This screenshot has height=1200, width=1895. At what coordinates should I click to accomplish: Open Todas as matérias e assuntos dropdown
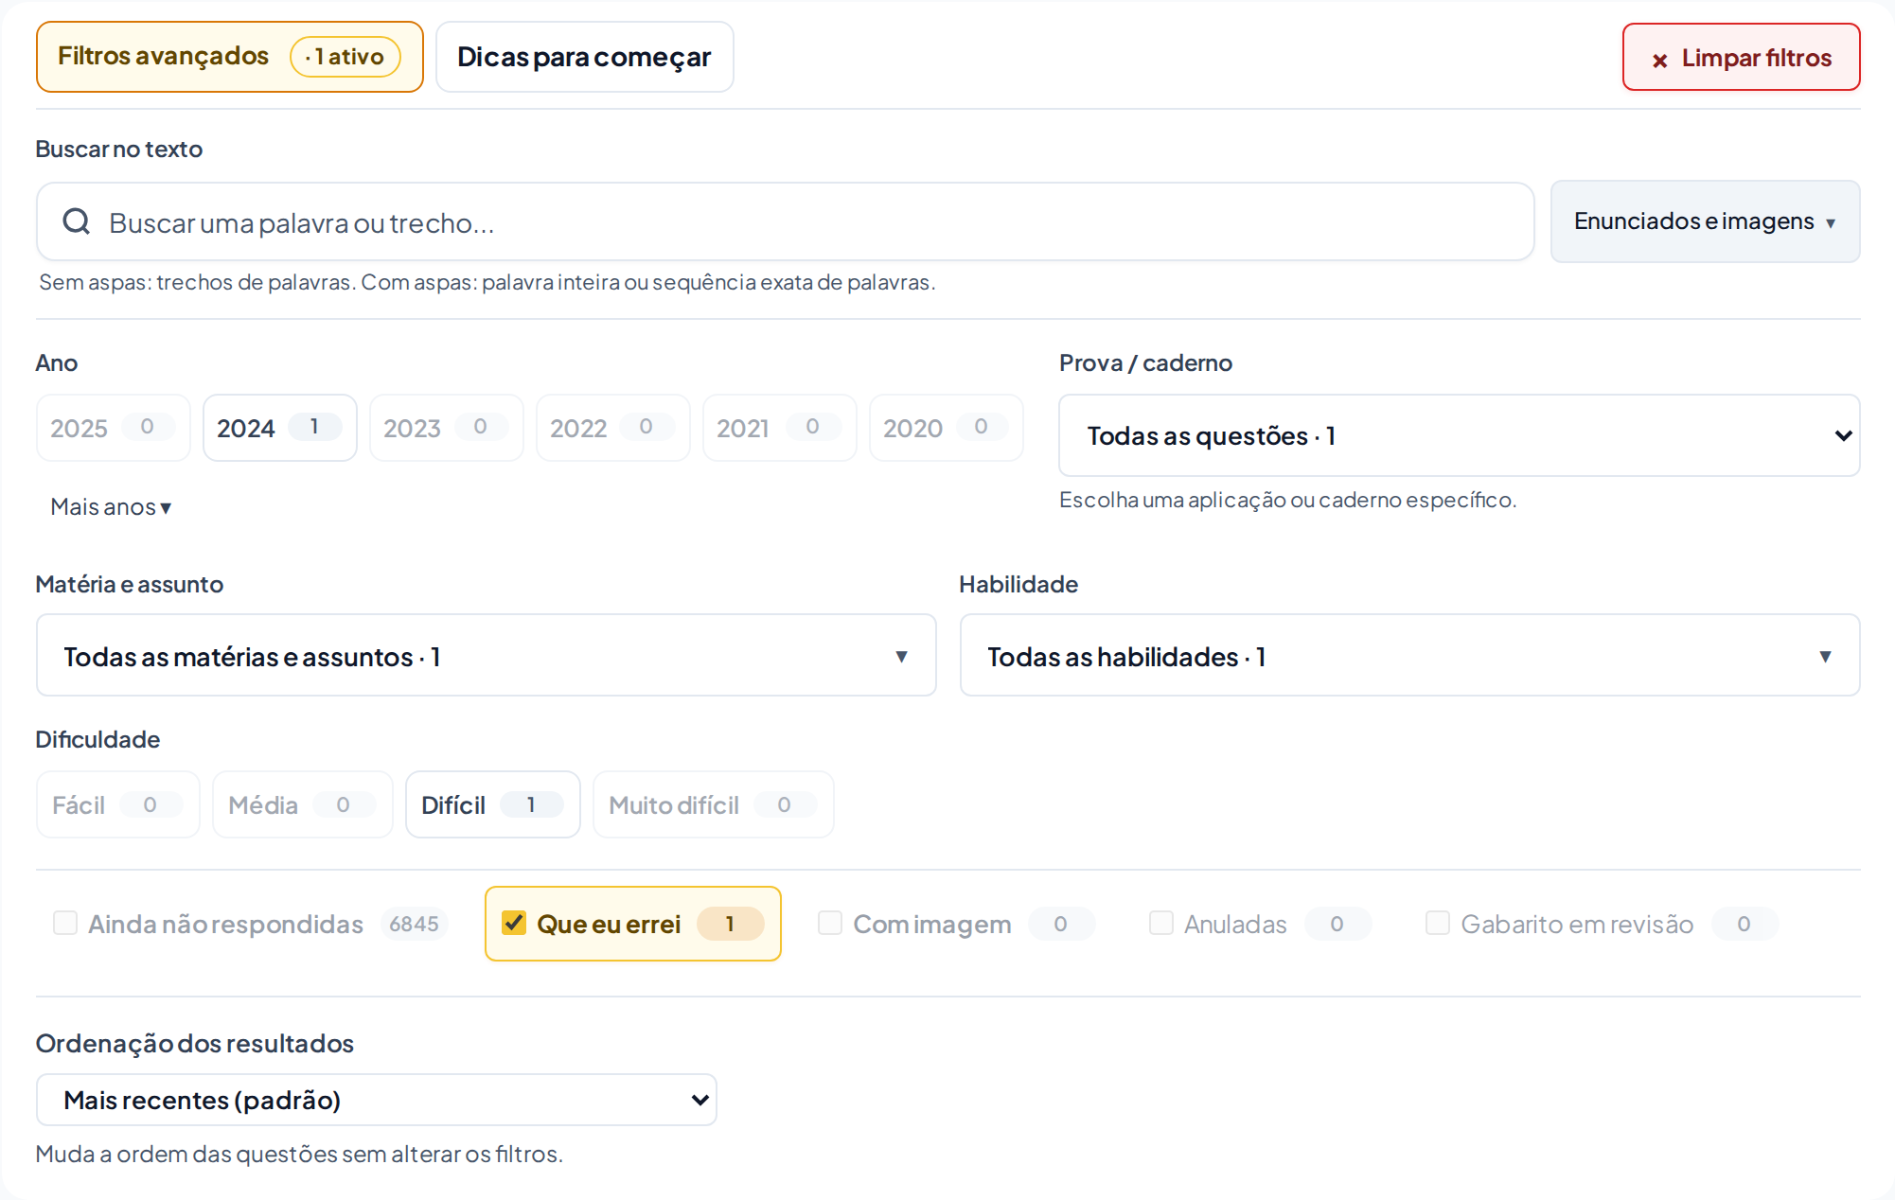click(487, 656)
